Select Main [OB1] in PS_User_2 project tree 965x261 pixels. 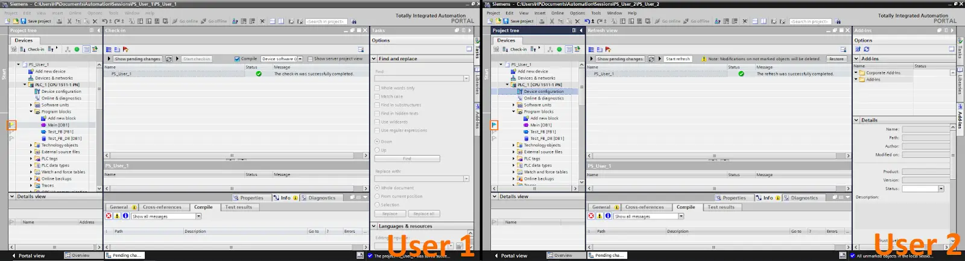540,125
